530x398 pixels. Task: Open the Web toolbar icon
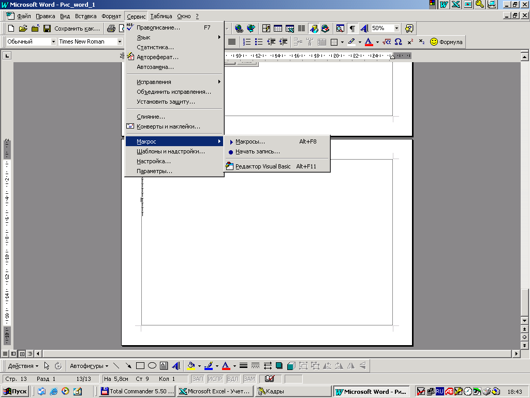point(251,29)
